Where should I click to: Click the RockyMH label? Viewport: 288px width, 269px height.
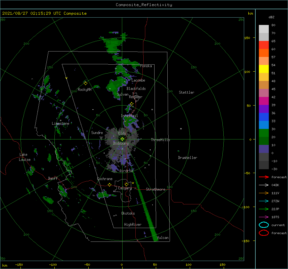click(x=84, y=90)
